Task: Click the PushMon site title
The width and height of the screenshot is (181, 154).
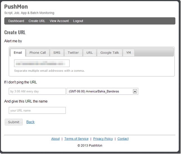Action: [16, 6]
